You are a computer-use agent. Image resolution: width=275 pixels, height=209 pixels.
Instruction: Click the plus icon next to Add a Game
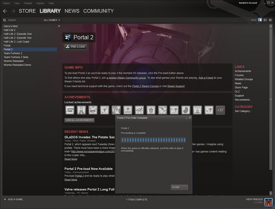[5, 199]
